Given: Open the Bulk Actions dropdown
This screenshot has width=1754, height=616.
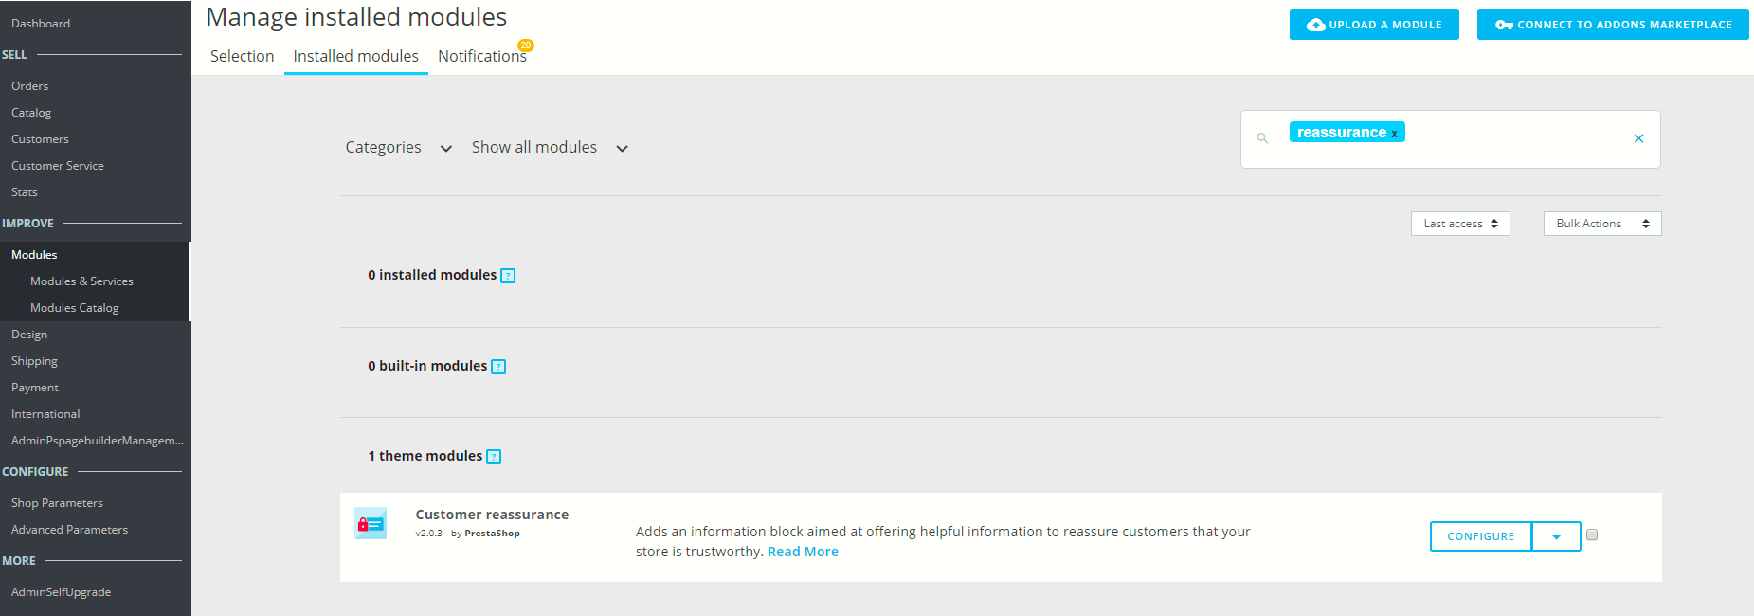Looking at the screenshot, I should [1601, 224].
